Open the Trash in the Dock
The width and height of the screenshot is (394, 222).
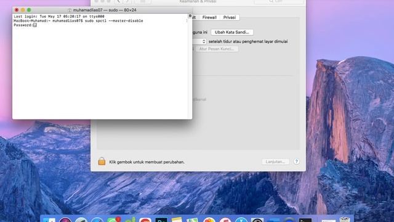point(345,220)
